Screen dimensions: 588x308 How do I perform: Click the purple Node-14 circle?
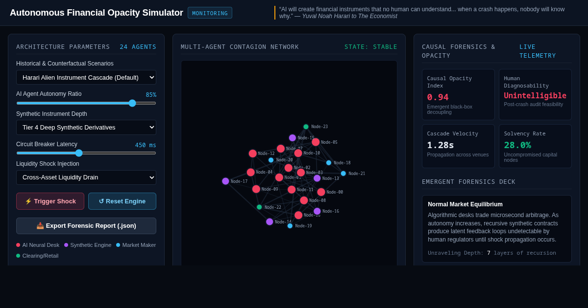(269, 222)
